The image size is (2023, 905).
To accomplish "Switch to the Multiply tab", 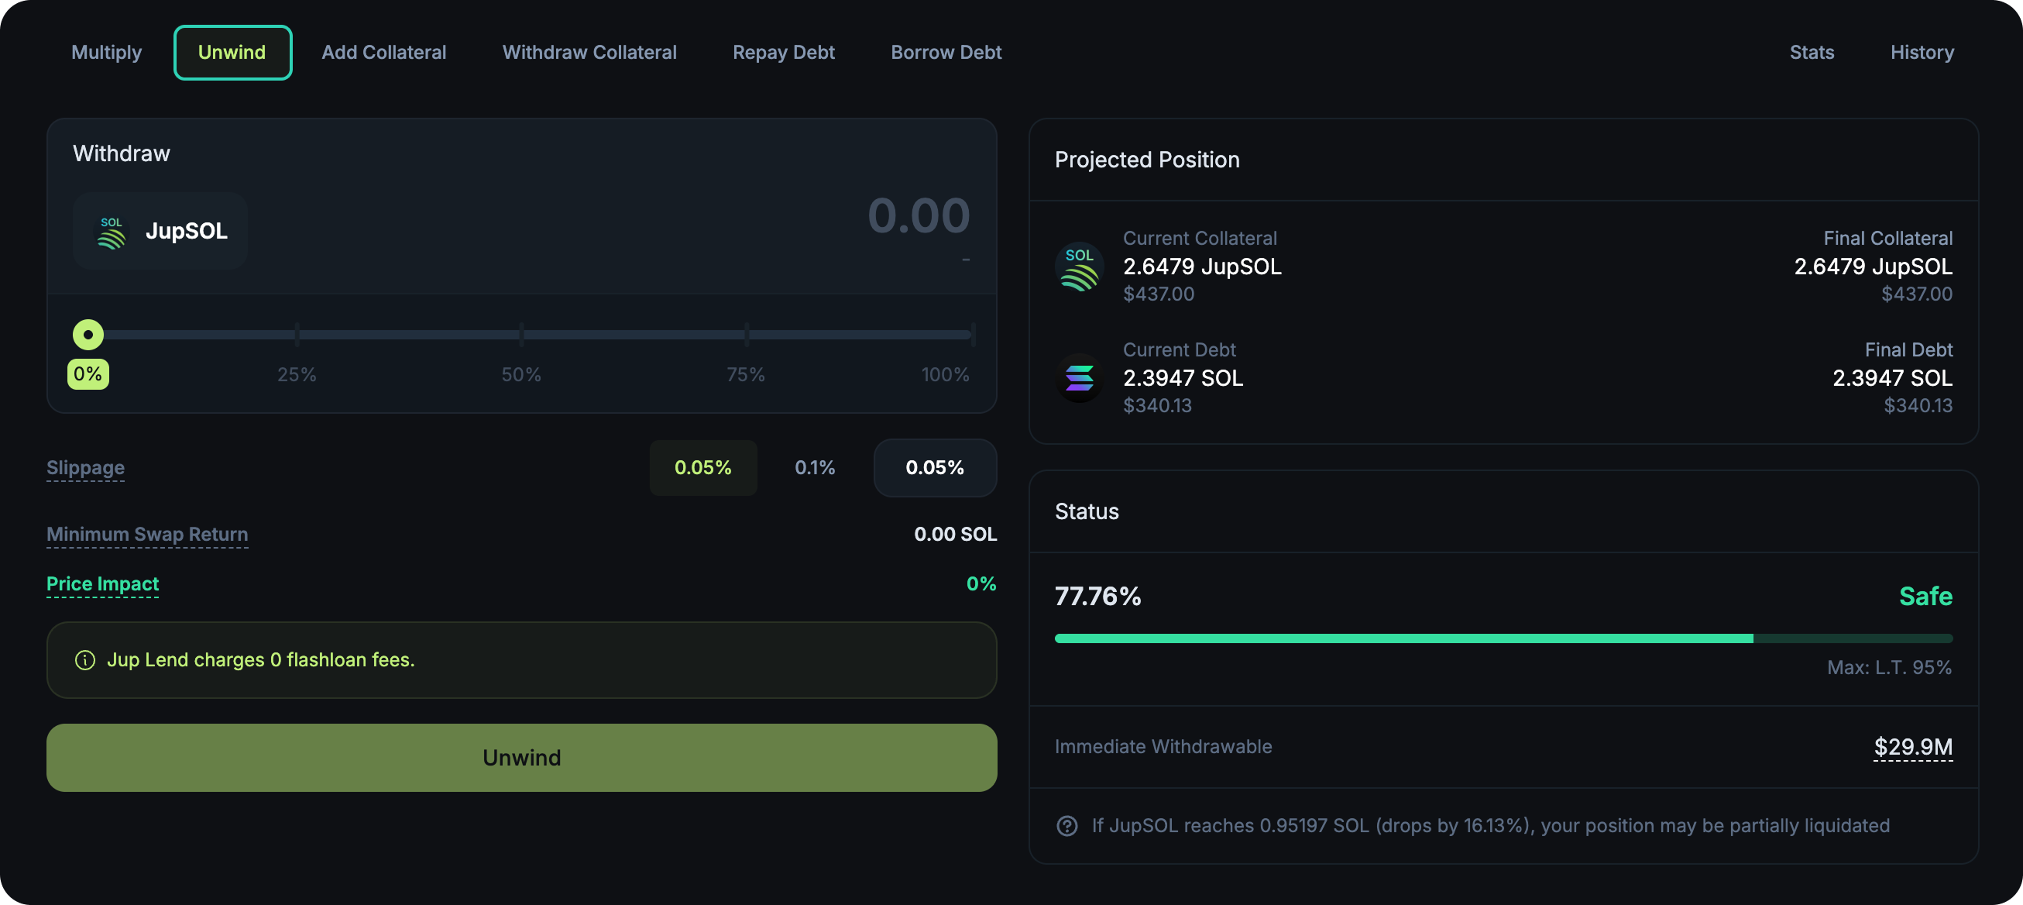I will 107,53.
